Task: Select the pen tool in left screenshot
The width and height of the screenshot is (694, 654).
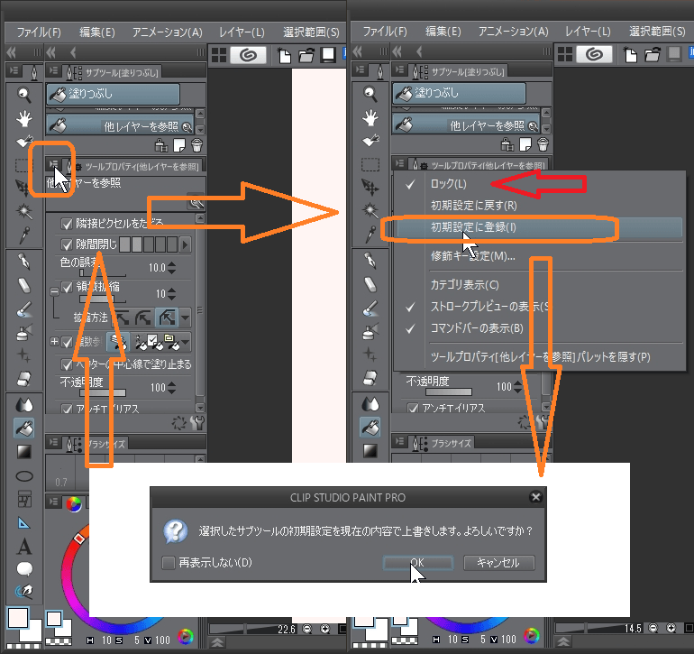Action: pos(24,262)
